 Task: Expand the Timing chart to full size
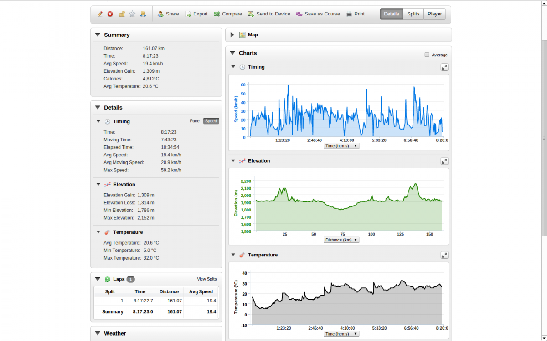pyautogui.click(x=444, y=67)
